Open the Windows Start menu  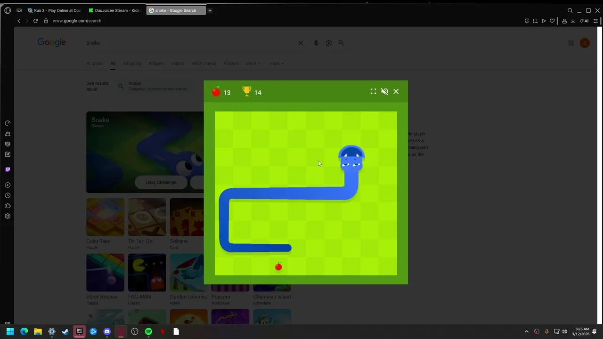coord(10,331)
